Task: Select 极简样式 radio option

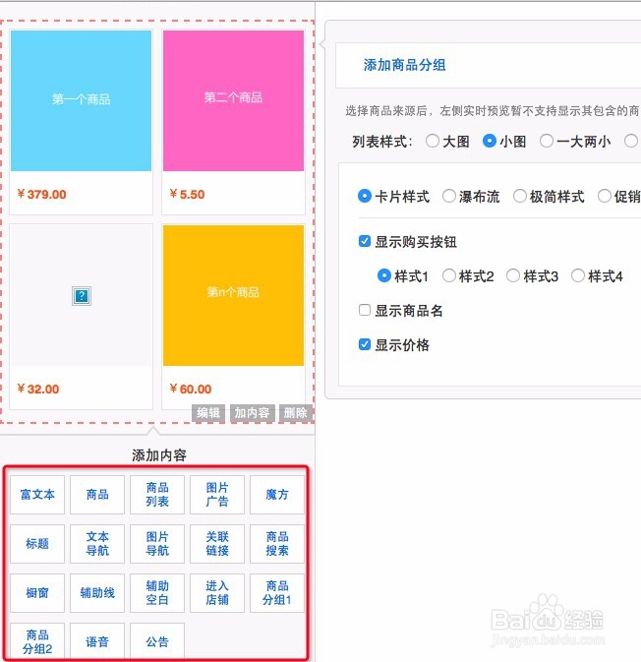Action: click(x=520, y=196)
